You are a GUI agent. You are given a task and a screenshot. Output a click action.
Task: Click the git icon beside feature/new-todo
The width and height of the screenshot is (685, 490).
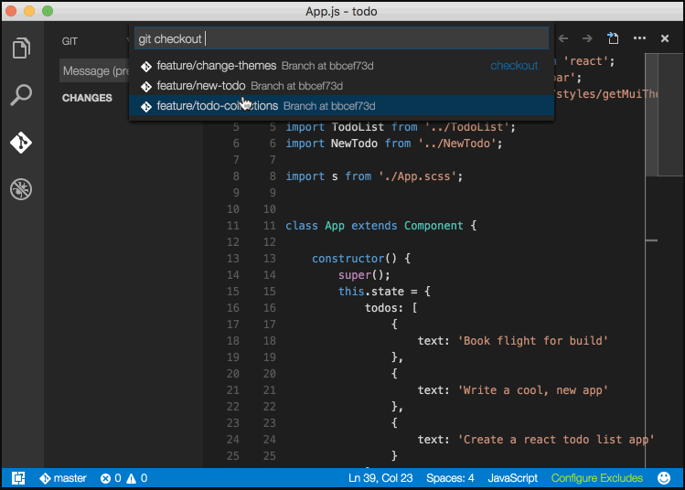[146, 87]
